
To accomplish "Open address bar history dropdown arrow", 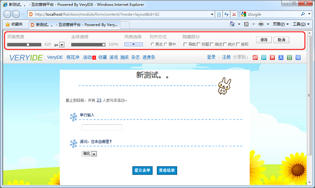I will point(212,14).
